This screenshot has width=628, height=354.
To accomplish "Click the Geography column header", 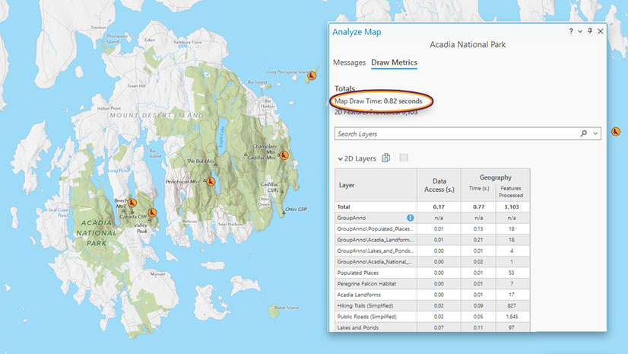I will (496, 177).
